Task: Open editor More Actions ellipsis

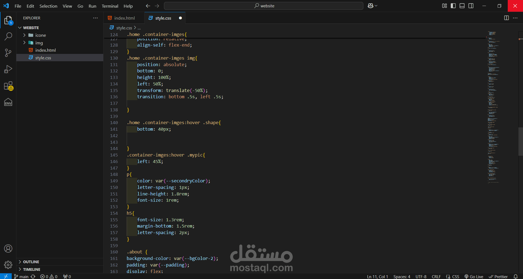Action: click(515, 18)
